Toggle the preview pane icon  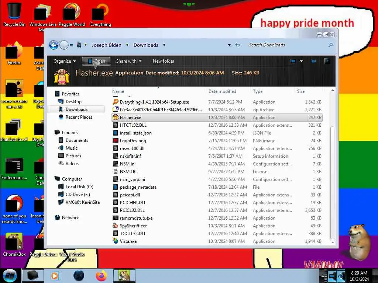point(313,61)
